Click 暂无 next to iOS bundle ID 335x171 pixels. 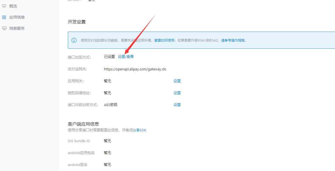click(x=107, y=141)
